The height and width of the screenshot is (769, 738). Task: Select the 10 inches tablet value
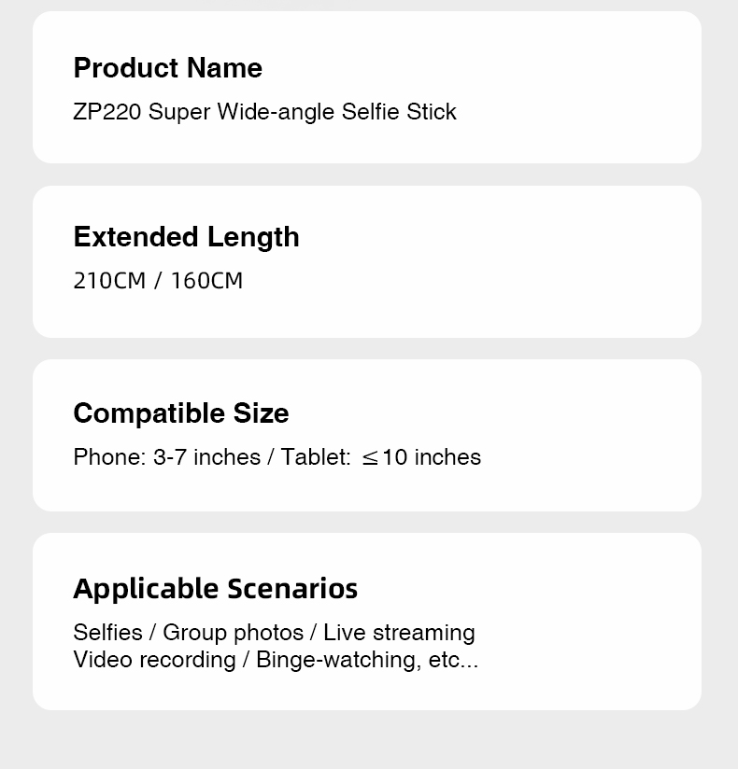[x=432, y=457]
